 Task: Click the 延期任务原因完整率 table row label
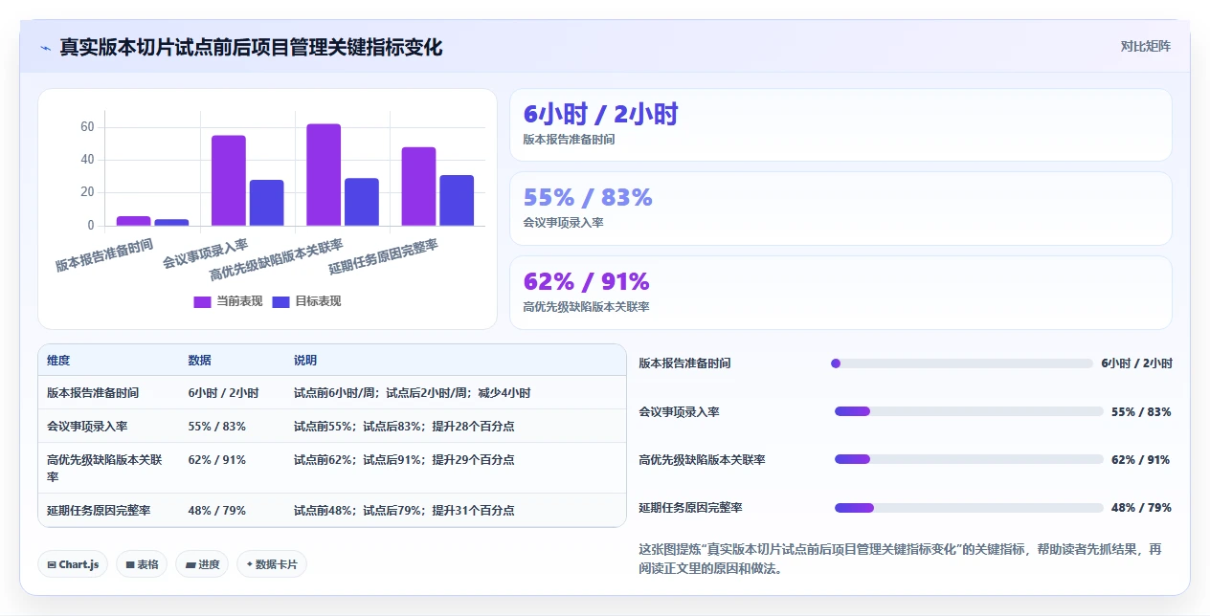point(99,511)
